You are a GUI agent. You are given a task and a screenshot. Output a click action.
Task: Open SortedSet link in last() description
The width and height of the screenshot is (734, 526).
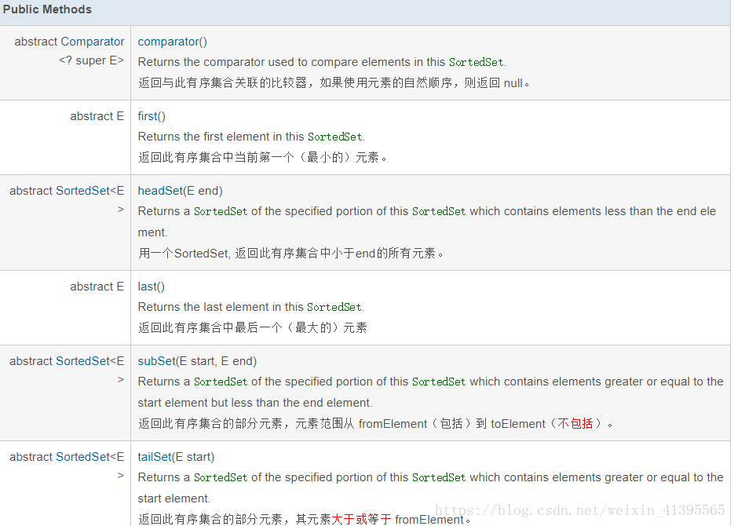[x=334, y=307]
